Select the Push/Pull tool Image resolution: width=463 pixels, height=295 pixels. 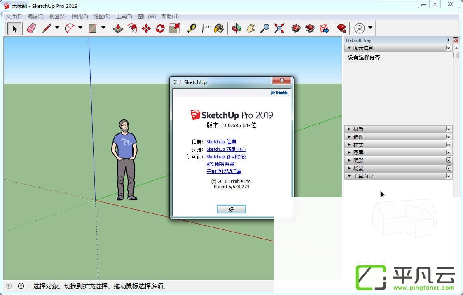point(118,29)
